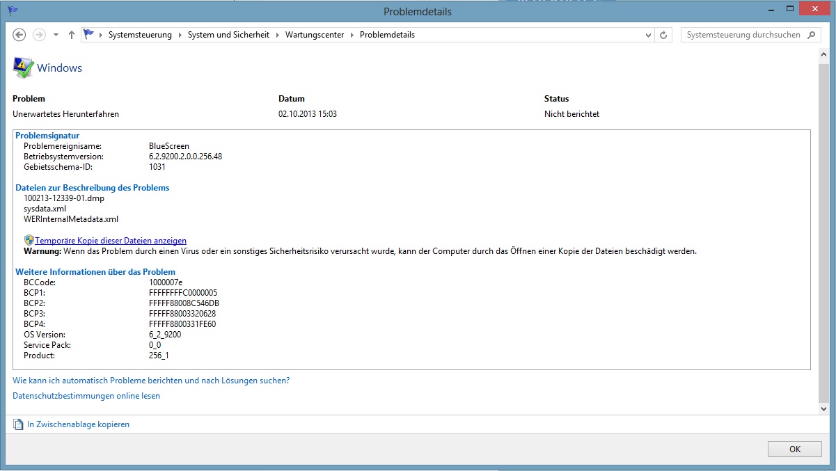This screenshot has height=471, width=836.
Task: Select file name 100213-12339-01.dmp
Action: [64, 198]
